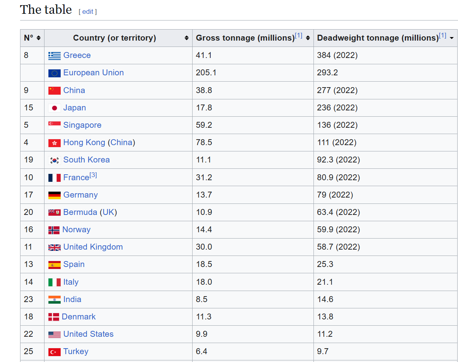Click the South Korea flag icon
The height and width of the screenshot is (362, 458).
coord(54,160)
